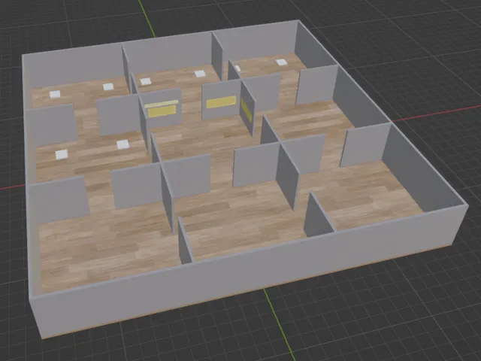Click right white square in back-middle room
481x361 pixels.
pos(200,74)
